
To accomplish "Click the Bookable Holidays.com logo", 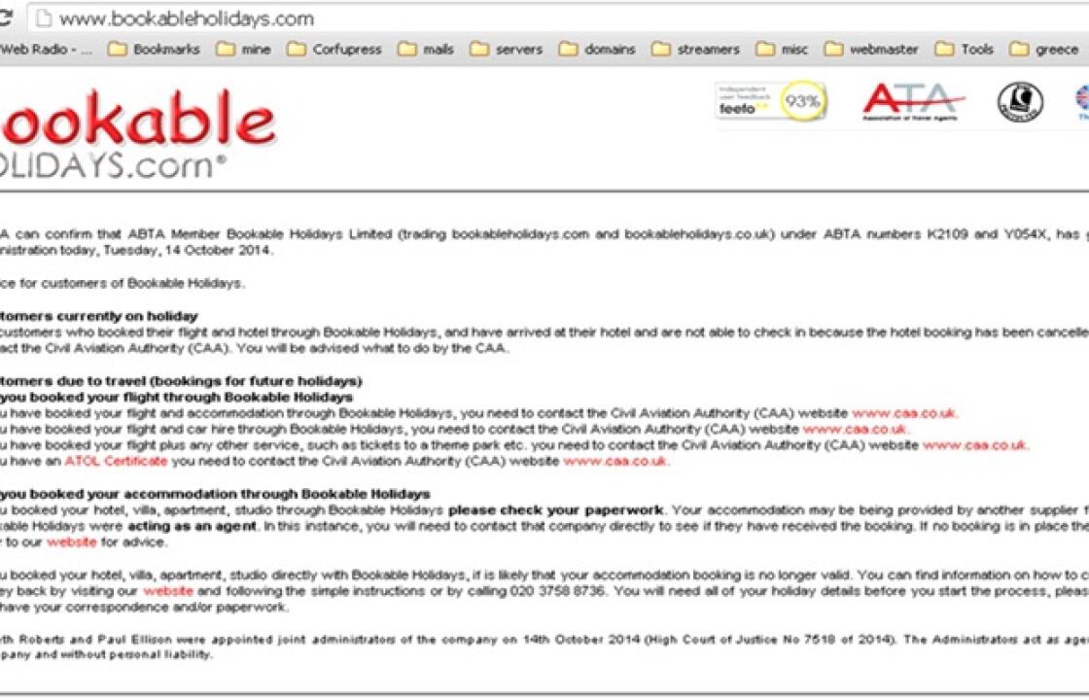I will (137, 133).
